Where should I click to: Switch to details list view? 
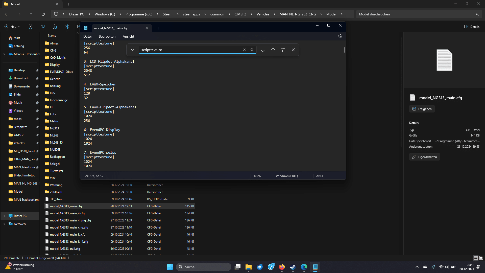[x=476, y=258]
